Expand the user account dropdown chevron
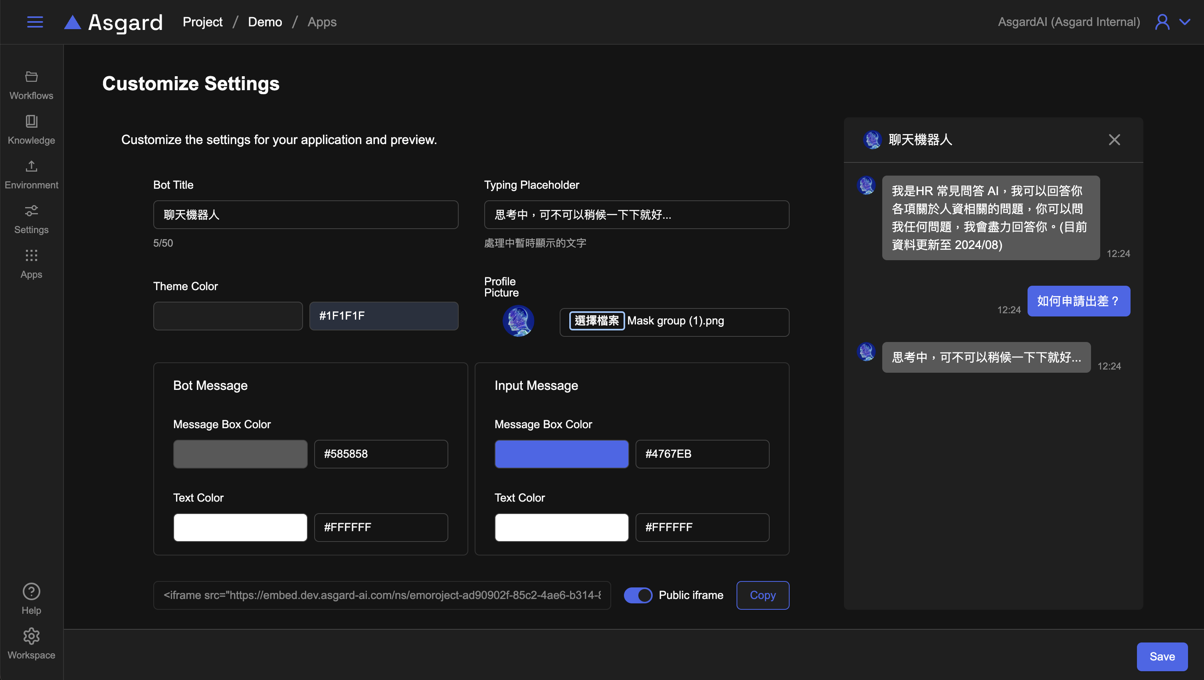The width and height of the screenshot is (1204, 680). click(1185, 22)
